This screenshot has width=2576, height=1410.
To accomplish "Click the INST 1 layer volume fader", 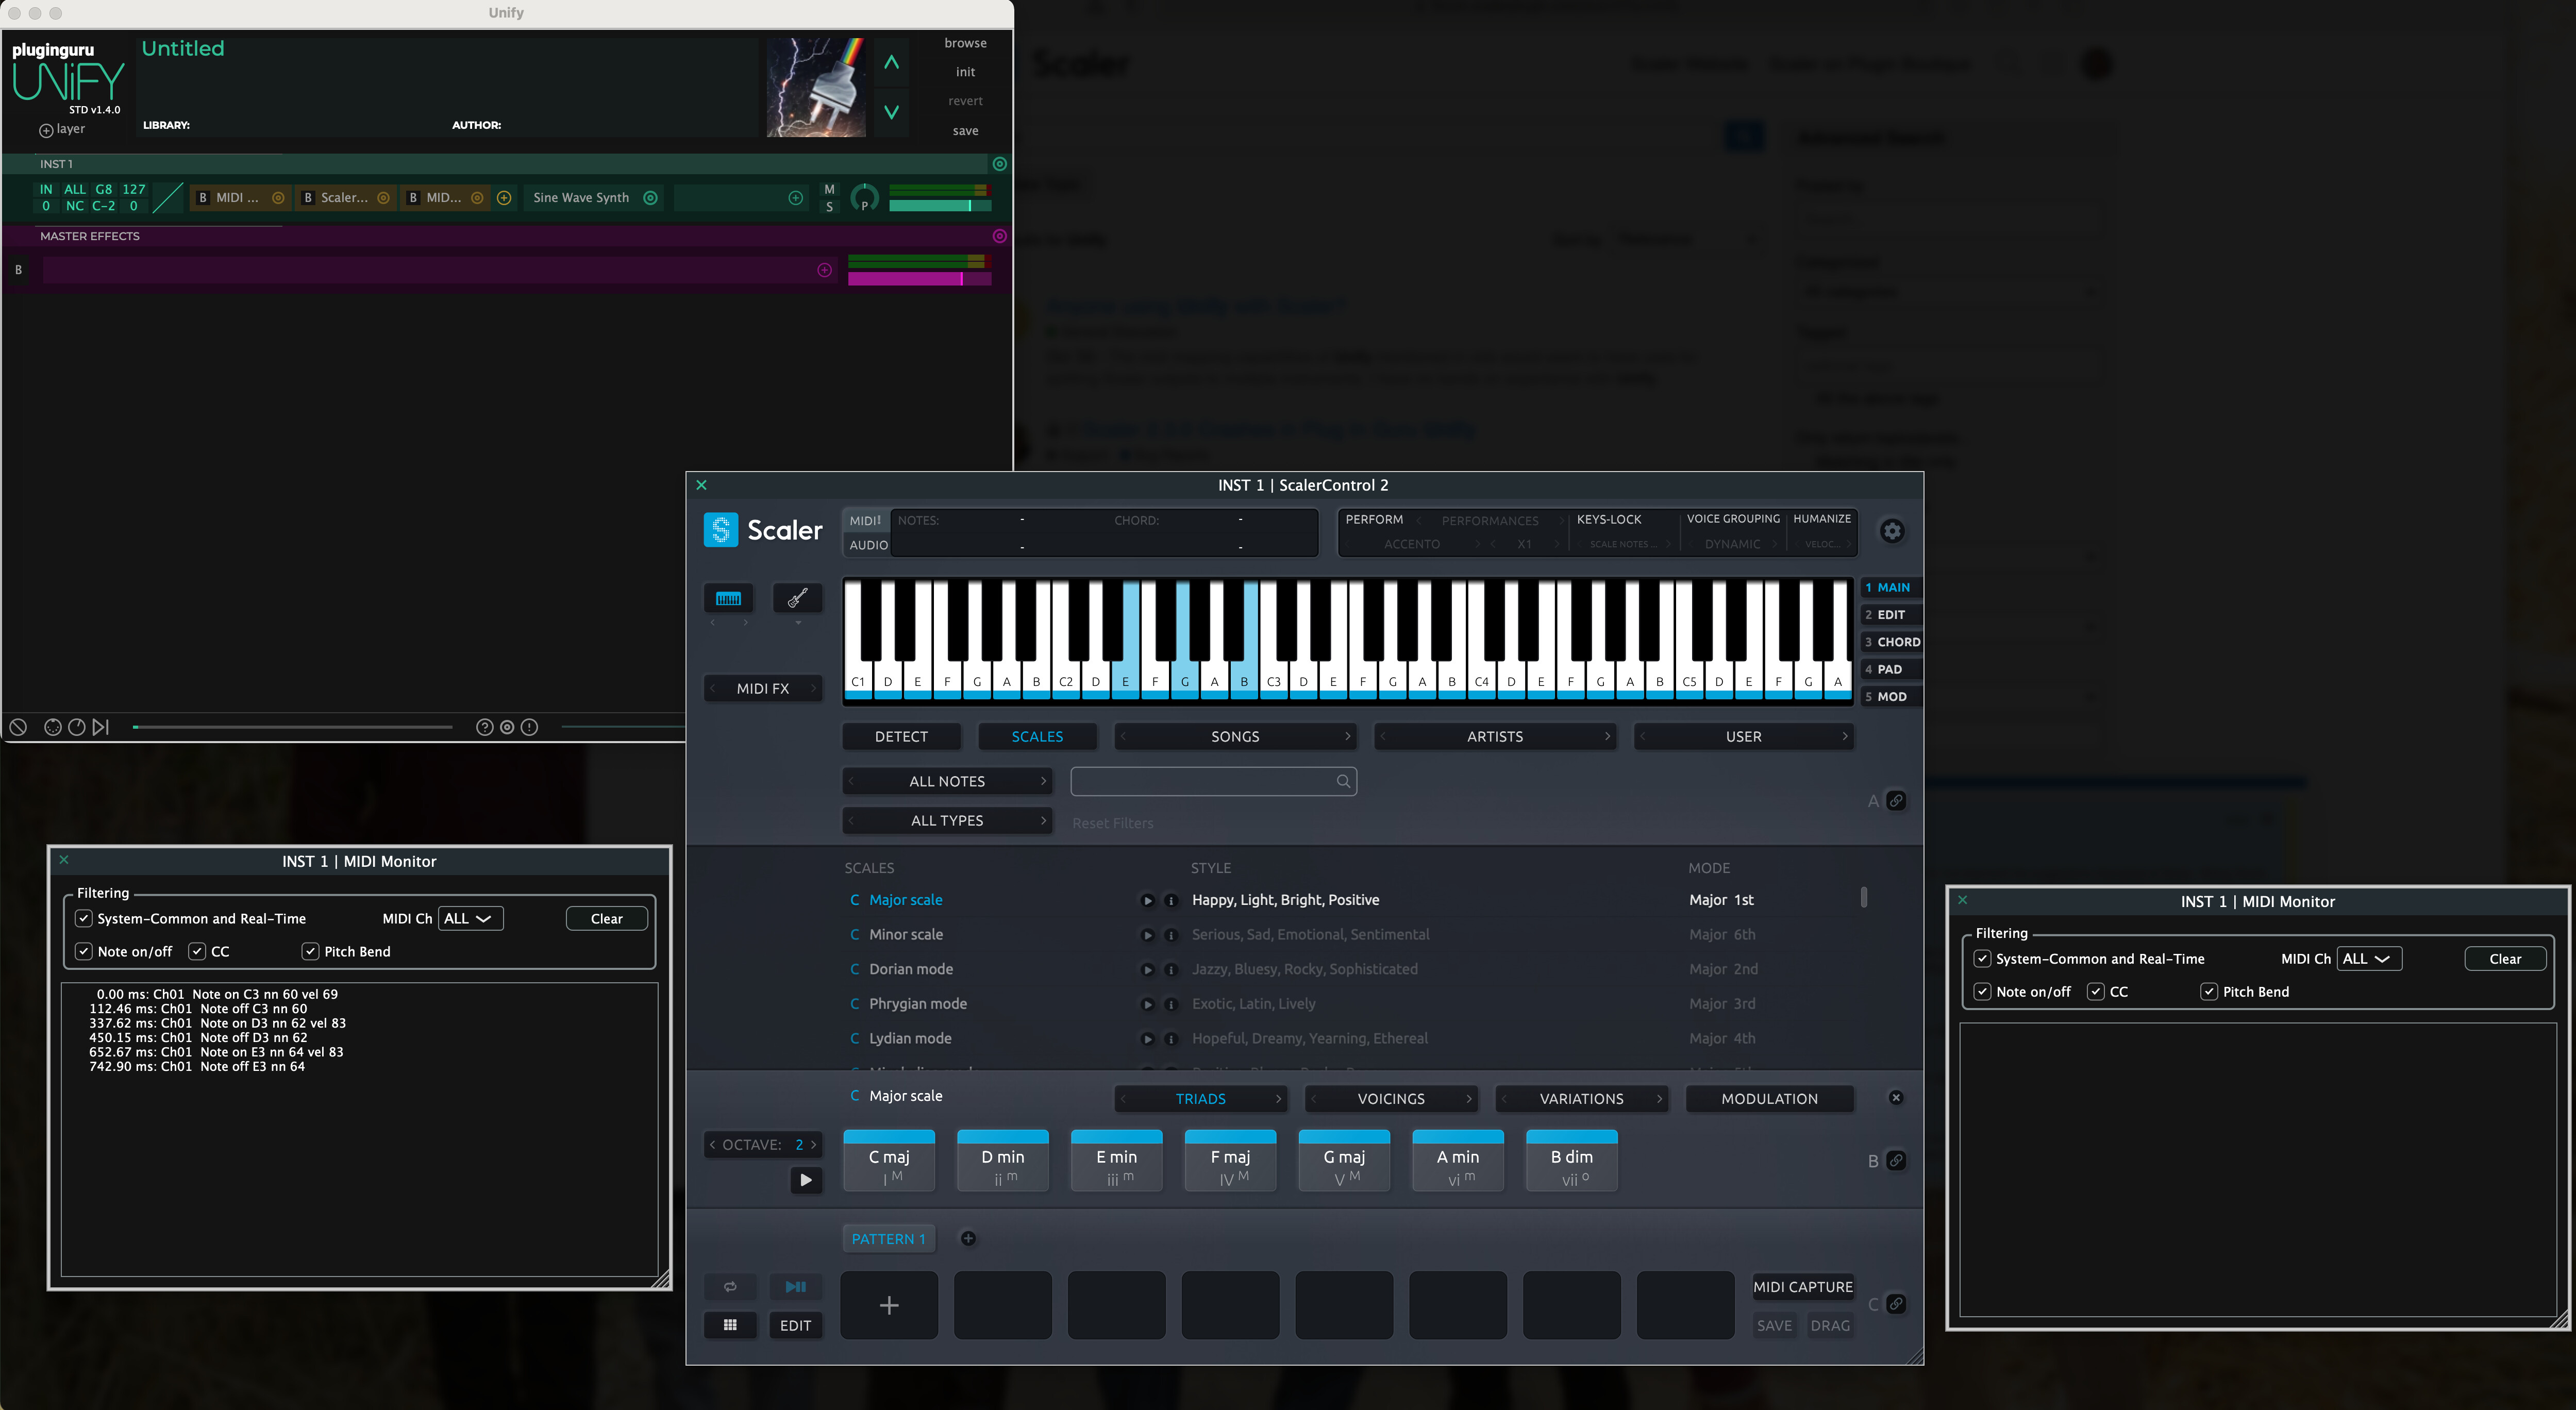I will 940,205.
